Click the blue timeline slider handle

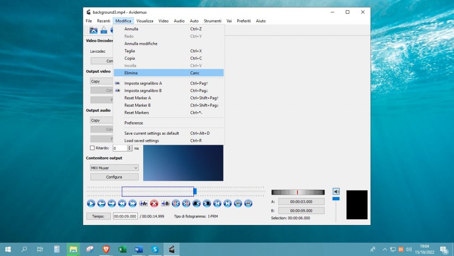click(x=195, y=191)
